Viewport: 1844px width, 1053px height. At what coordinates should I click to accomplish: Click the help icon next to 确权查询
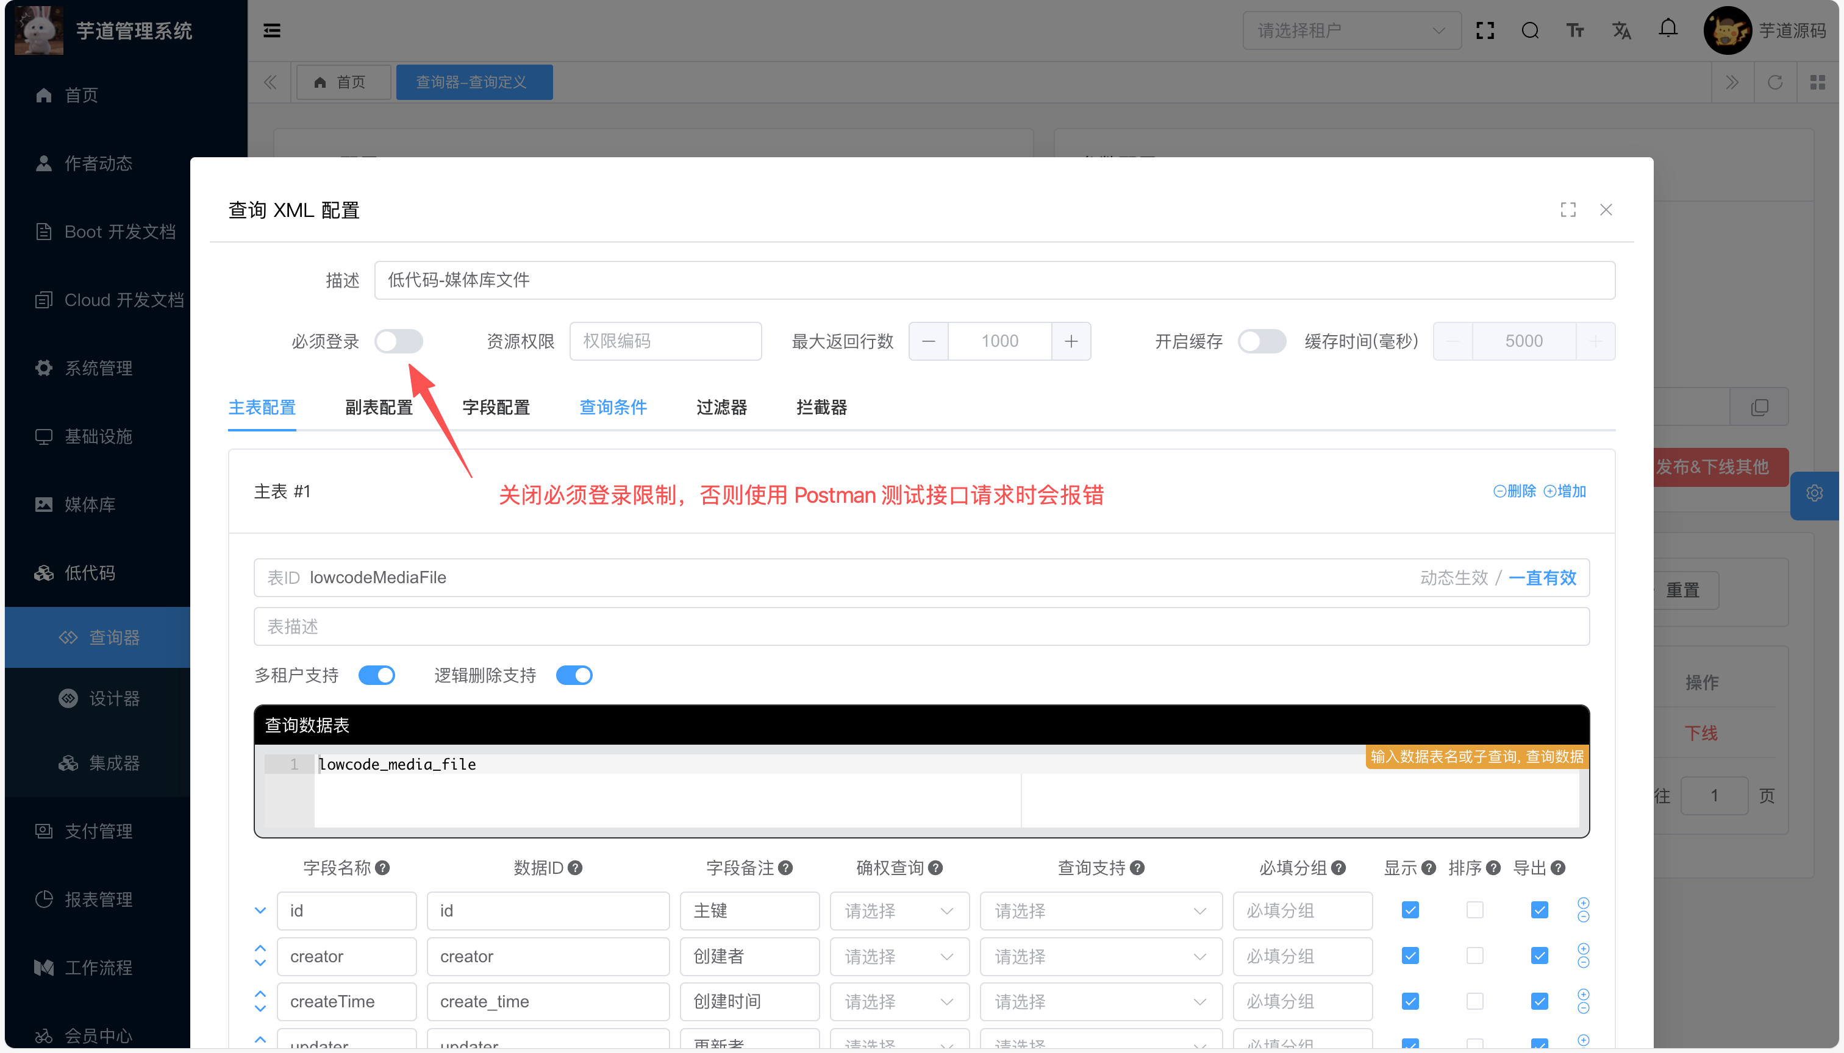(935, 868)
